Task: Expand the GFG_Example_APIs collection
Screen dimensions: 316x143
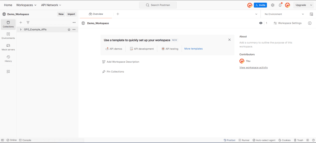Action: (21, 29)
